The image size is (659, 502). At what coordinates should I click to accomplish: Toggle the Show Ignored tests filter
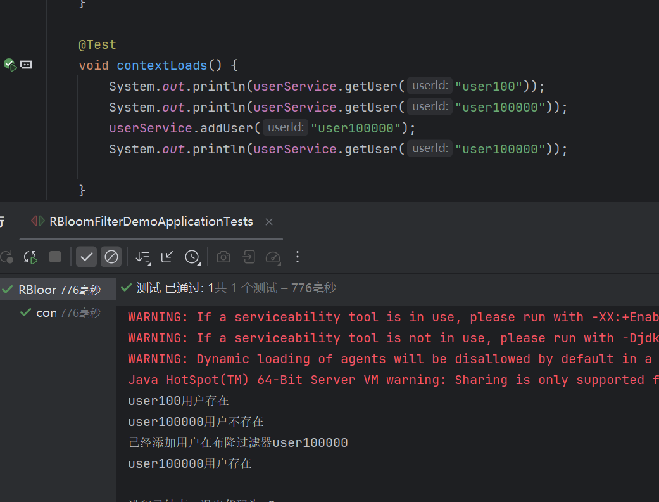[111, 257]
